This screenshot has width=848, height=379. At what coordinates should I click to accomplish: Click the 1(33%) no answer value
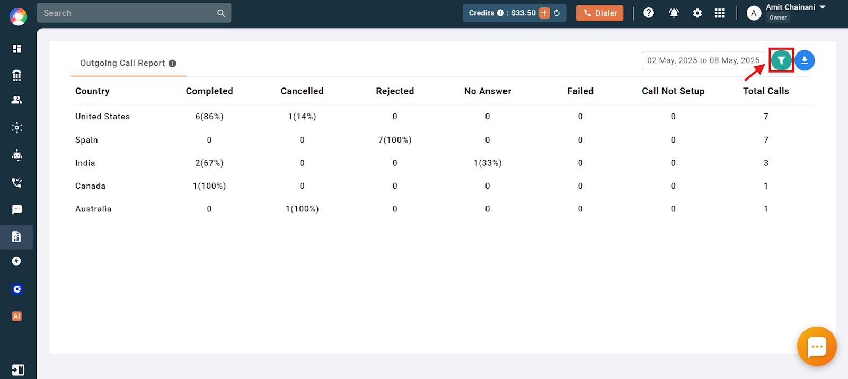[488, 163]
